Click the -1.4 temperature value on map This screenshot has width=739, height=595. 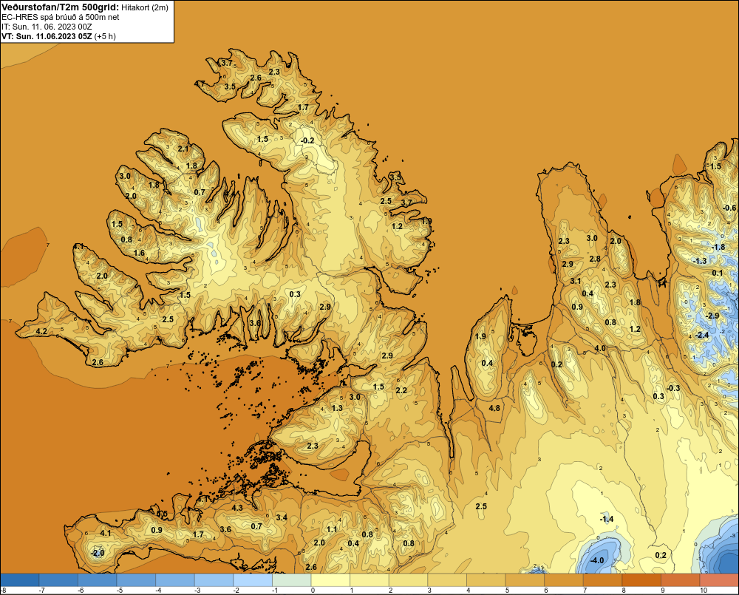[x=607, y=519]
